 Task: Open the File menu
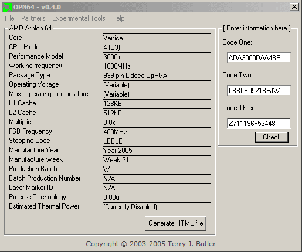(x=9, y=18)
